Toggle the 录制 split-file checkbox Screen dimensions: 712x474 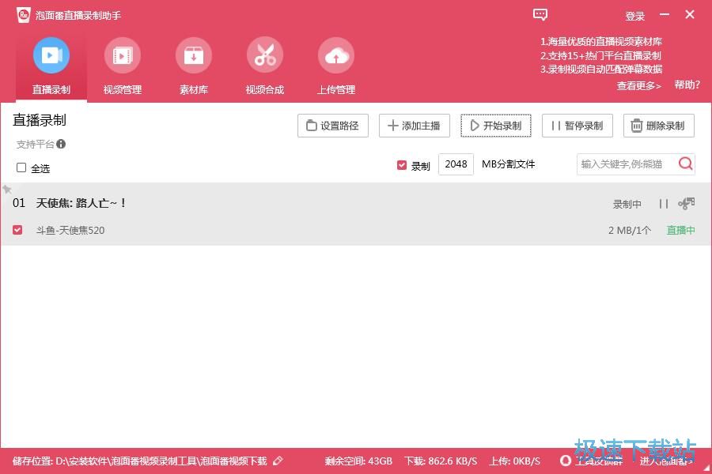[x=402, y=165]
